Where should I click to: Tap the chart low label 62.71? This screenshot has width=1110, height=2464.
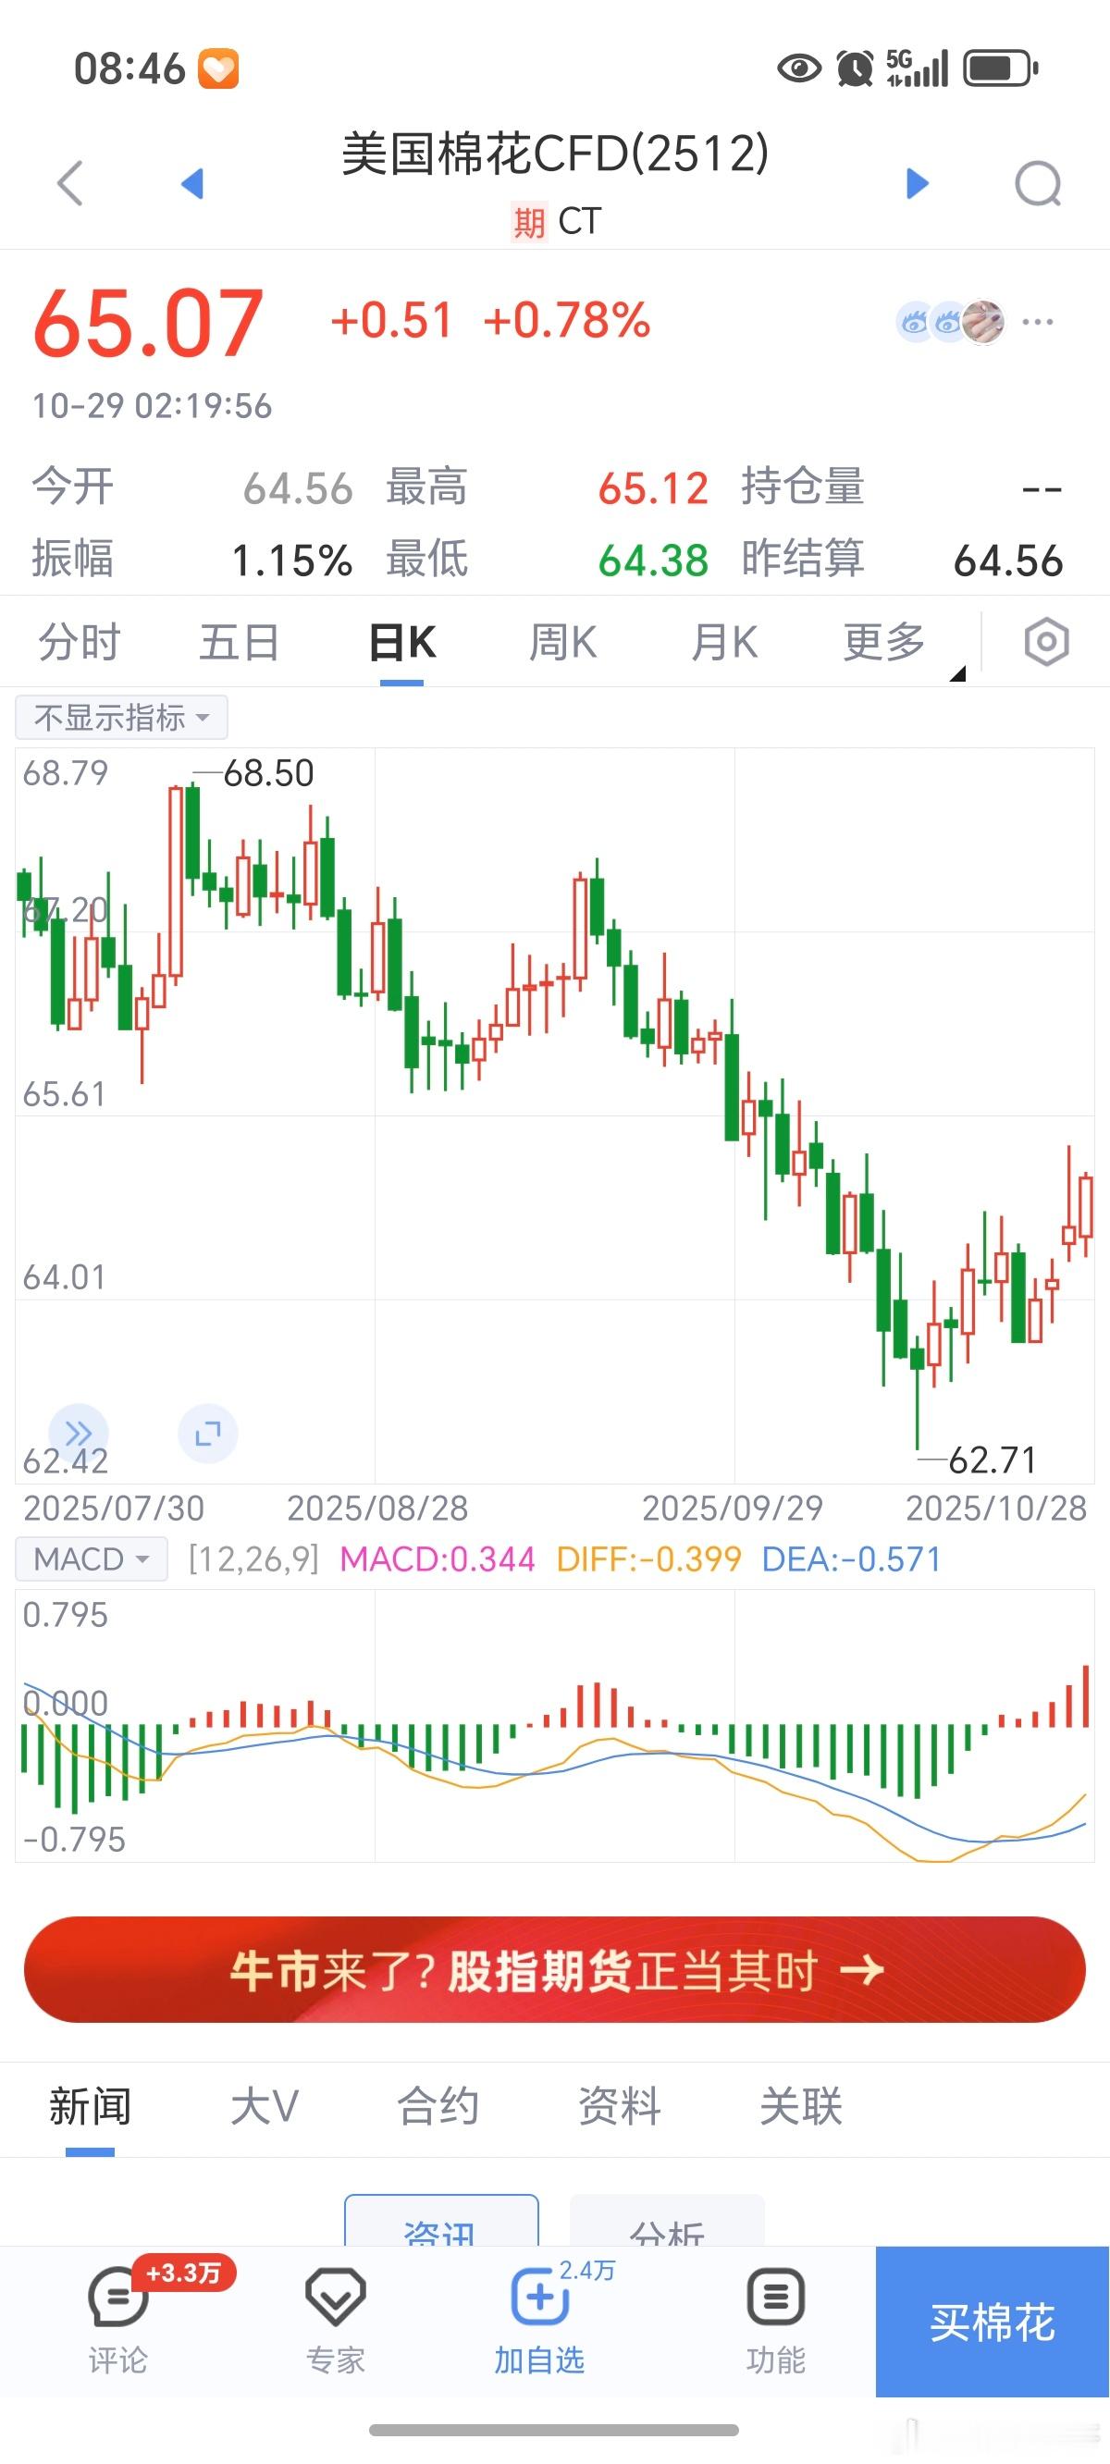(x=993, y=1460)
